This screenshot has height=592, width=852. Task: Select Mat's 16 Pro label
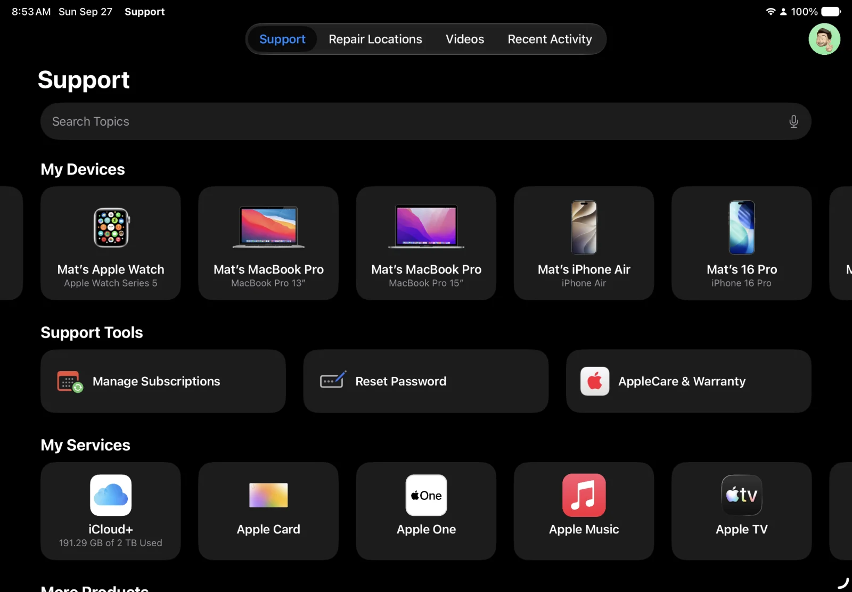pyautogui.click(x=742, y=269)
